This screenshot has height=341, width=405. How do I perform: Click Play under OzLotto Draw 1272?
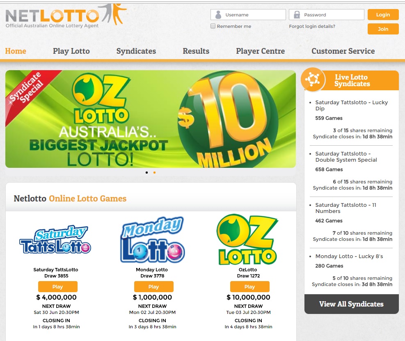click(250, 286)
